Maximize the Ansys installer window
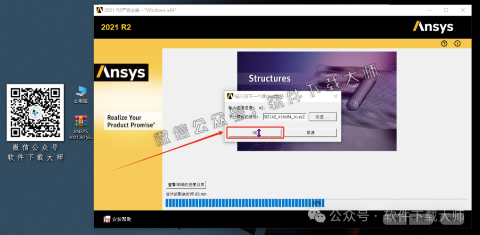Image resolution: width=480 pixels, height=235 pixels. point(446,10)
